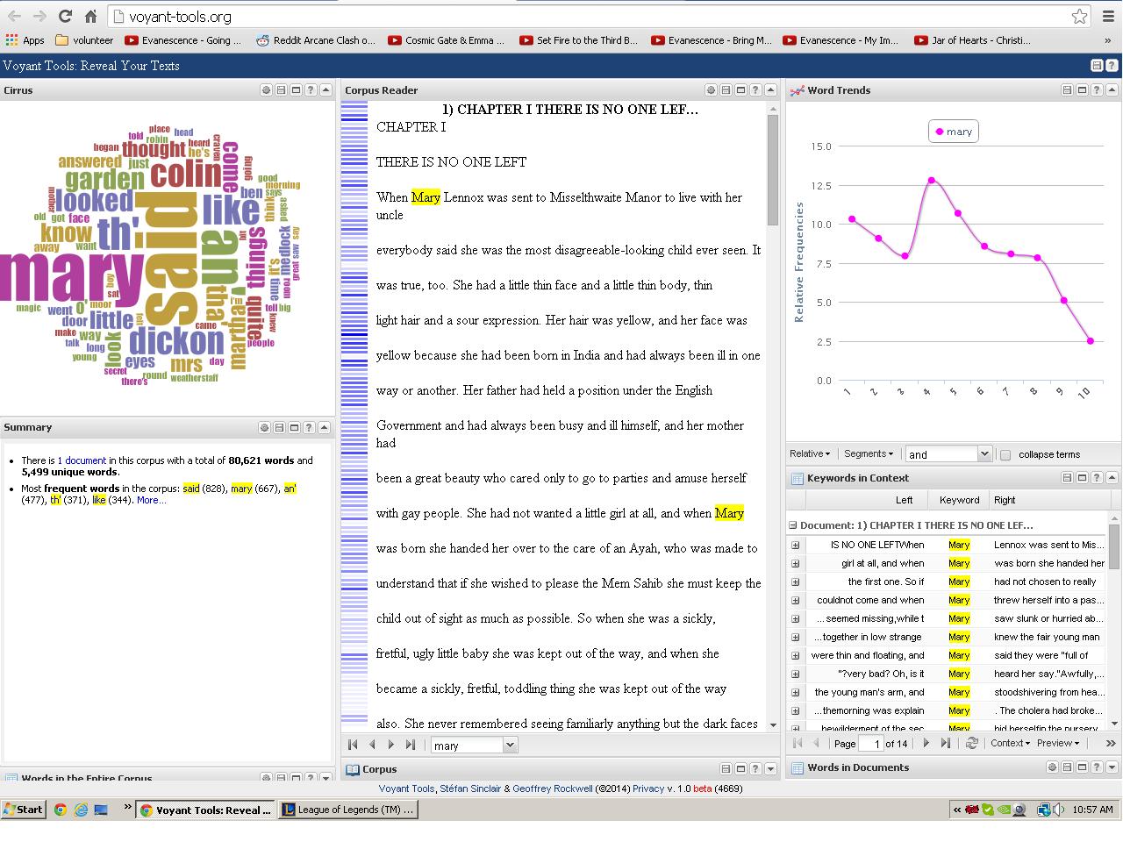Collapse the Corpus Reader panel
This screenshot has height=842, width=1123.
tap(770, 90)
